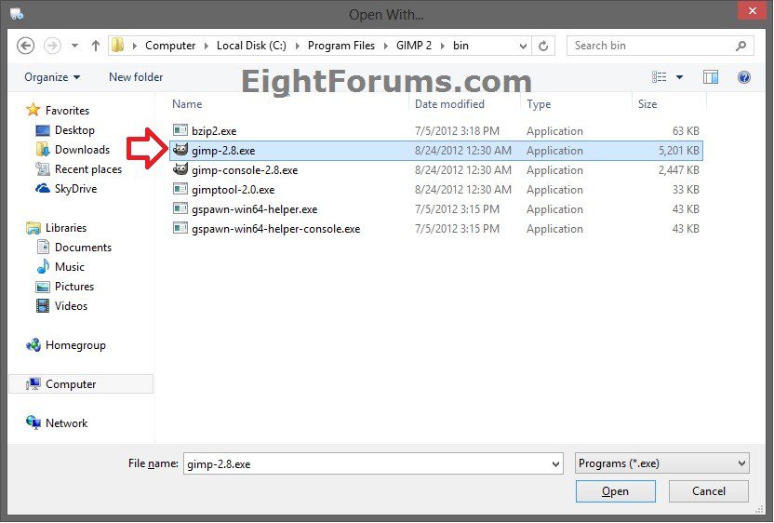Viewport: 774px width, 523px height.
Task: Open SkyDrive in the navigation pane
Action: click(75, 189)
